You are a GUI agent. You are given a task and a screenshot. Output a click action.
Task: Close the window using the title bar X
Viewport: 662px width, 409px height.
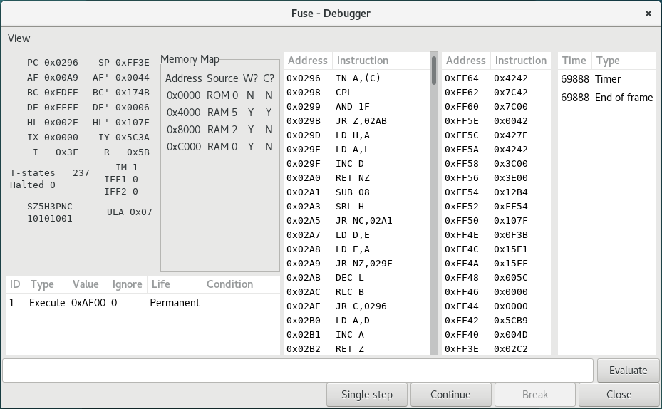648,14
